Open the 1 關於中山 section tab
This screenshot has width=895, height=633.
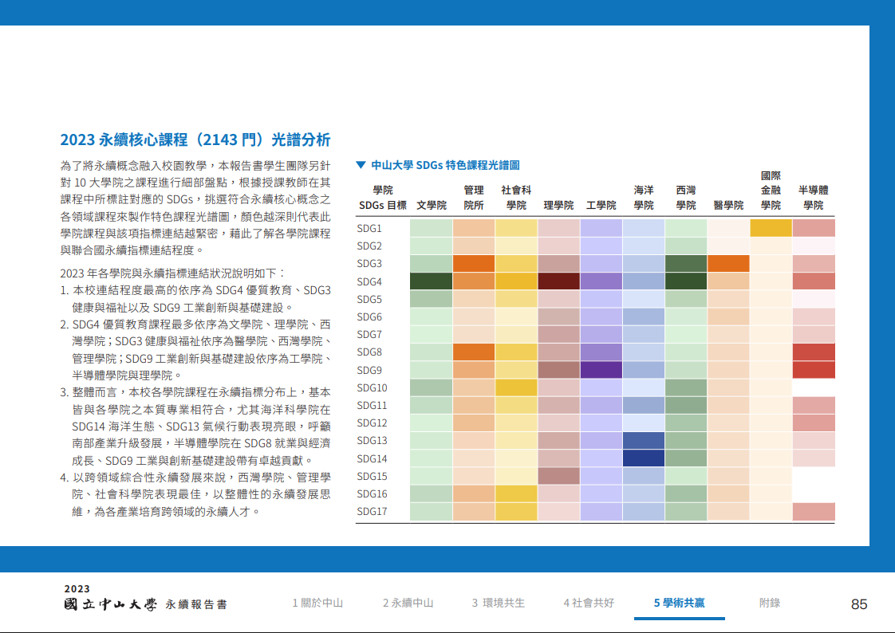pyautogui.click(x=317, y=603)
